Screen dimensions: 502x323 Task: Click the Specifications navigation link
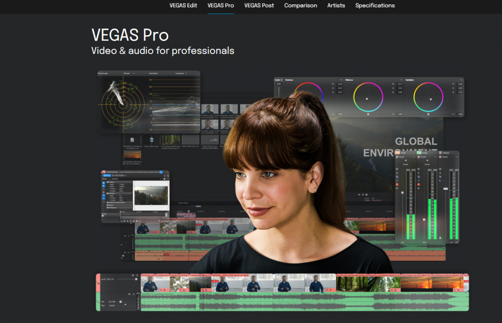pos(375,5)
